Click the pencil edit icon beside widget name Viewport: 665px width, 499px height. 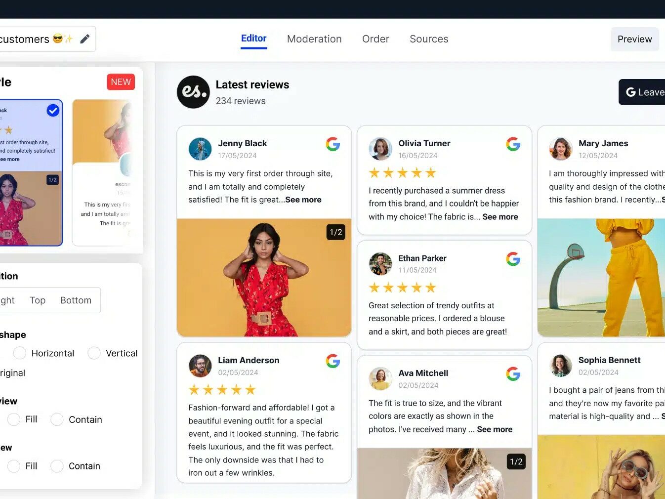[x=85, y=39]
